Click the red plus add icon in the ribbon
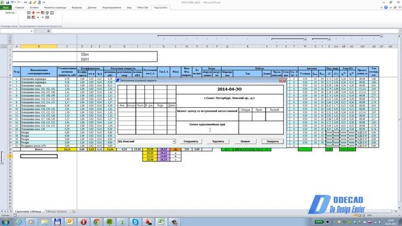 [x=33, y=13]
